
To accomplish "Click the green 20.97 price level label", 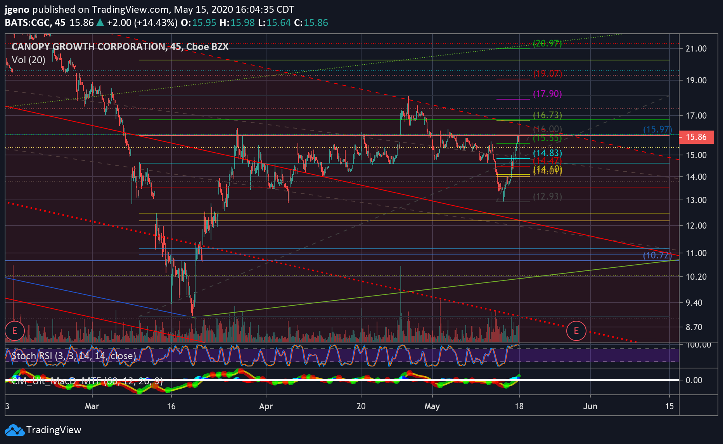I will 547,43.
